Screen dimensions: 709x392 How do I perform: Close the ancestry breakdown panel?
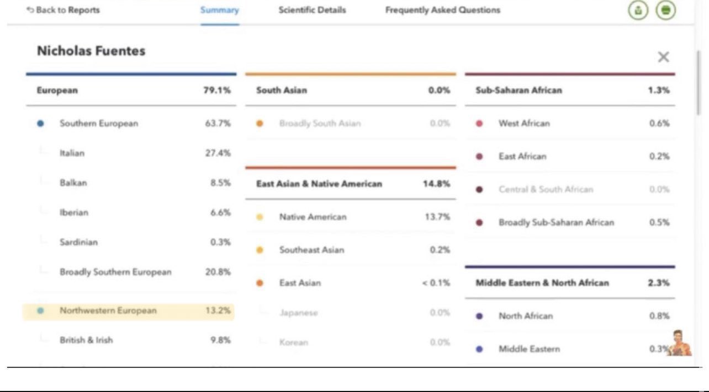663,57
